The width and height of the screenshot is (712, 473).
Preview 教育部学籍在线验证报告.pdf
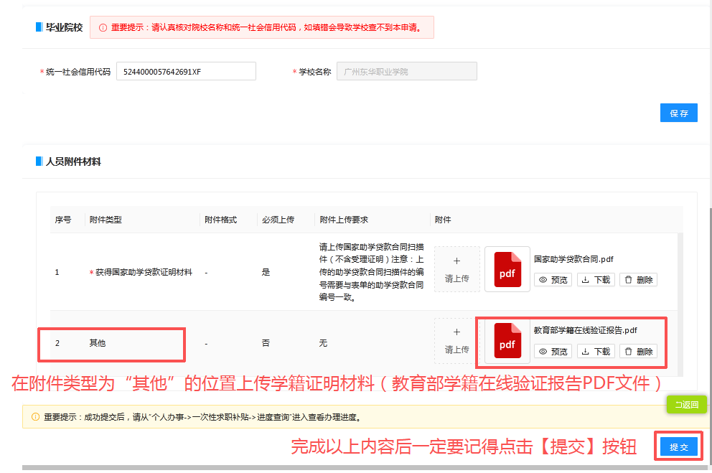[x=553, y=352]
